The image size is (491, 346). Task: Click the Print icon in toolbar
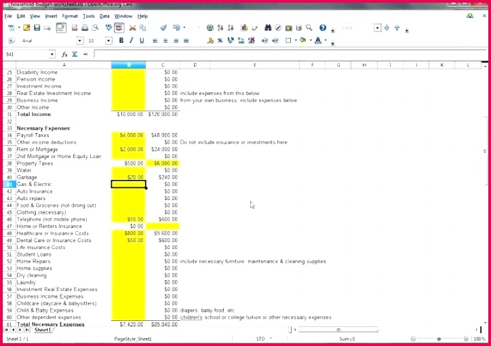85,28
